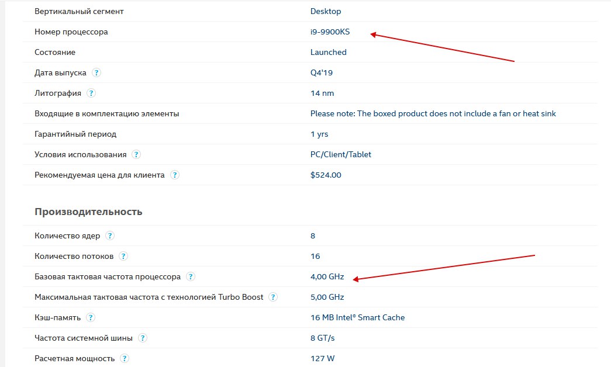611x367 pixels.
Task: Click the Частота системной шины label
Action: tap(84, 338)
